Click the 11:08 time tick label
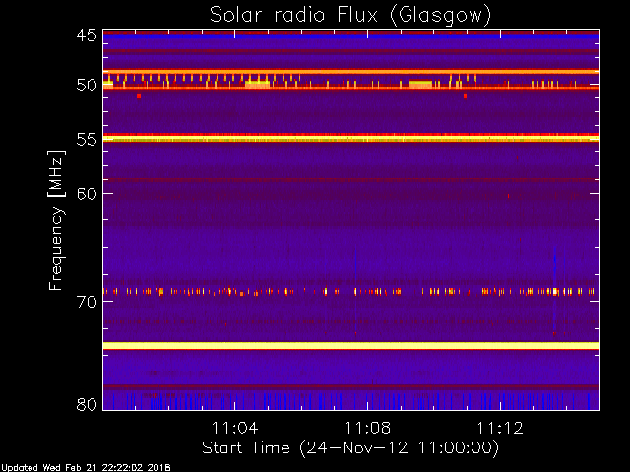630x472 pixels. click(367, 428)
